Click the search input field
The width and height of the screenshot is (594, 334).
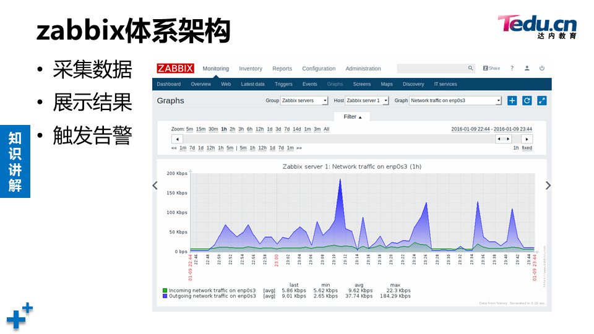coord(436,68)
